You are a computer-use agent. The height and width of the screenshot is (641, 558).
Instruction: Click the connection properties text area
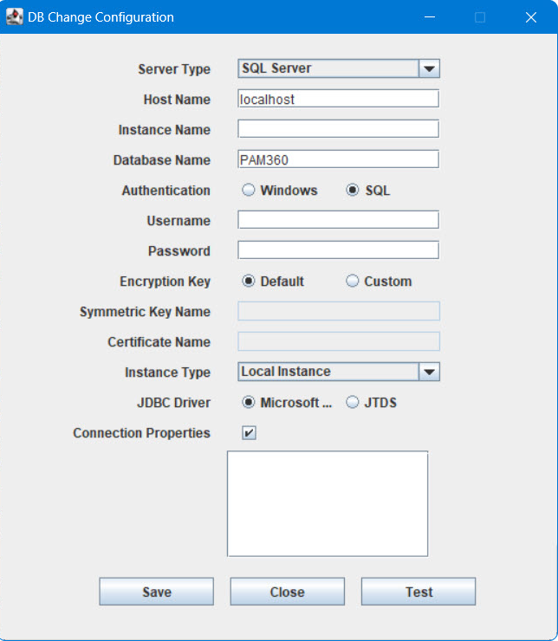(x=328, y=503)
